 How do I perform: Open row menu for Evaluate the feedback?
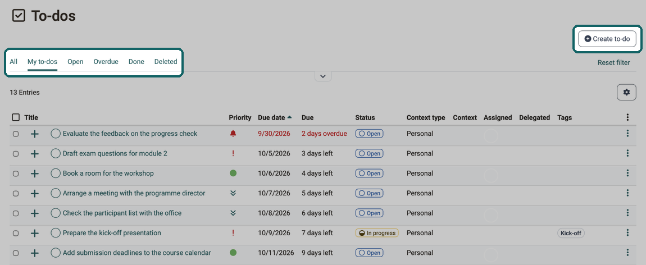(627, 133)
